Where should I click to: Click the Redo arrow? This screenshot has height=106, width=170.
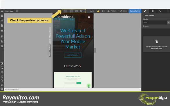[93, 11]
